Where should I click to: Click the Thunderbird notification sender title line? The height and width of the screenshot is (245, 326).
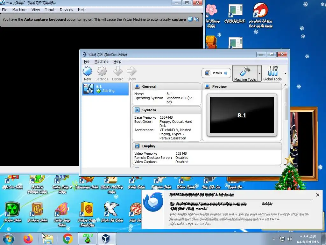(x=202, y=195)
